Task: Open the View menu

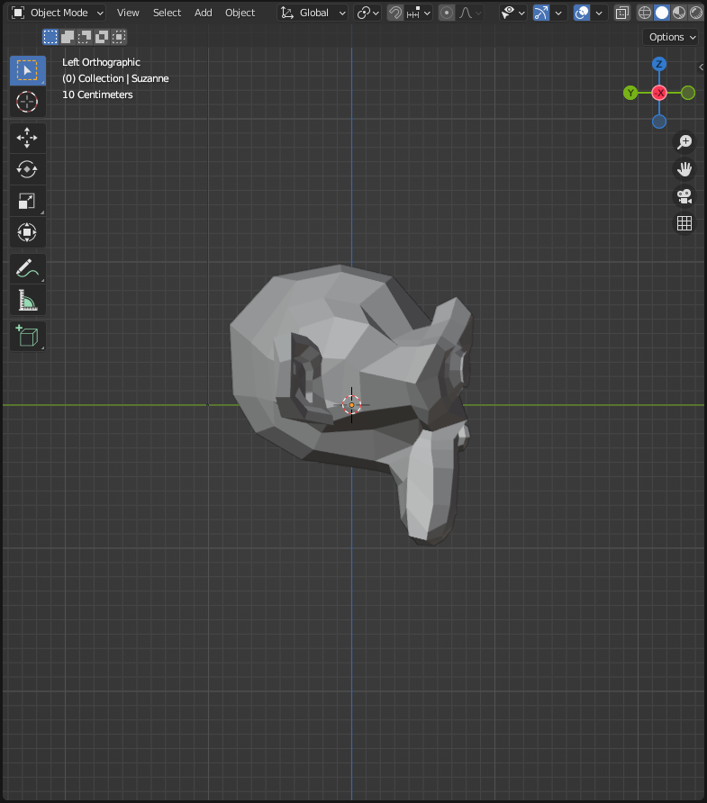Action: (128, 13)
